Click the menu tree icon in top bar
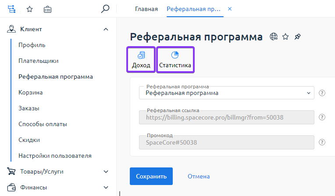This screenshot has width=335, height=196. 12,9
